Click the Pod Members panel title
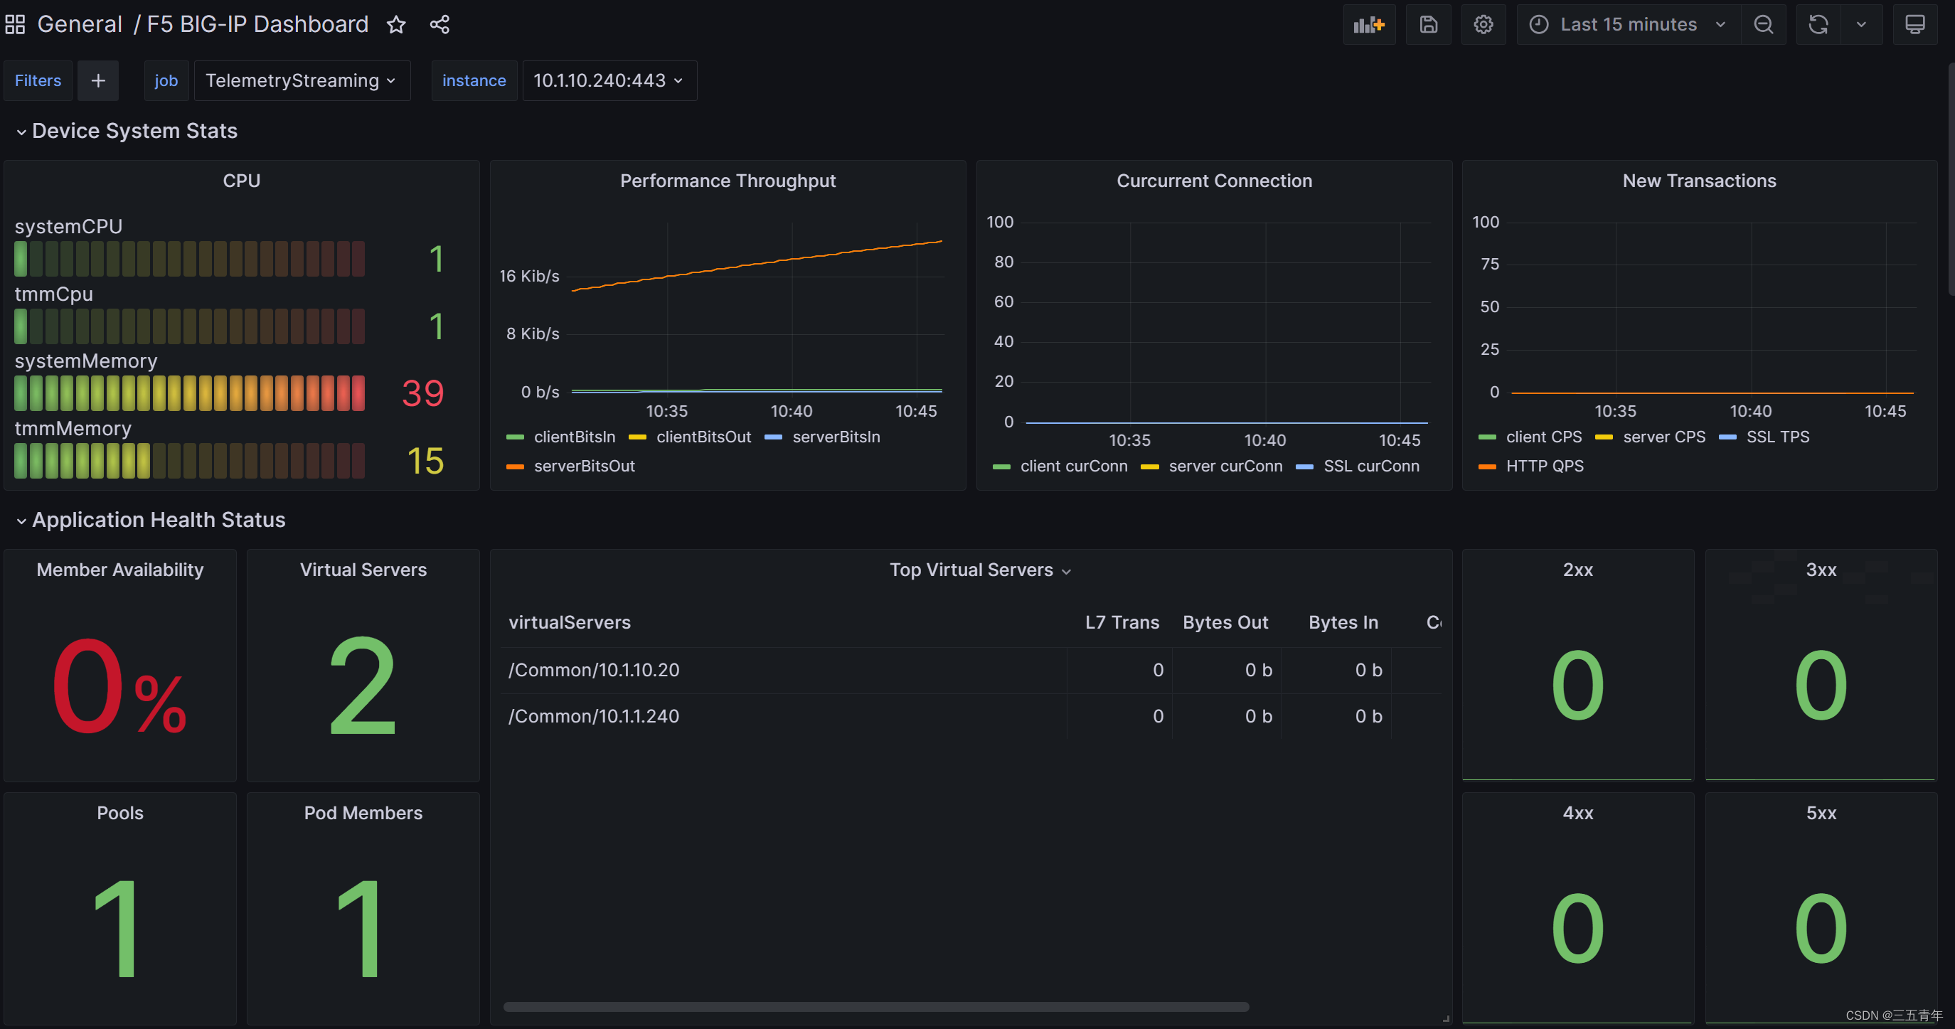This screenshot has width=1955, height=1029. pos(363,813)
